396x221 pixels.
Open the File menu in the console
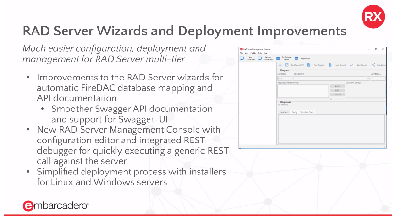point(242,53)
